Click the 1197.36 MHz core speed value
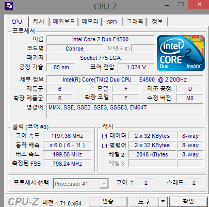 pos(67,136)
